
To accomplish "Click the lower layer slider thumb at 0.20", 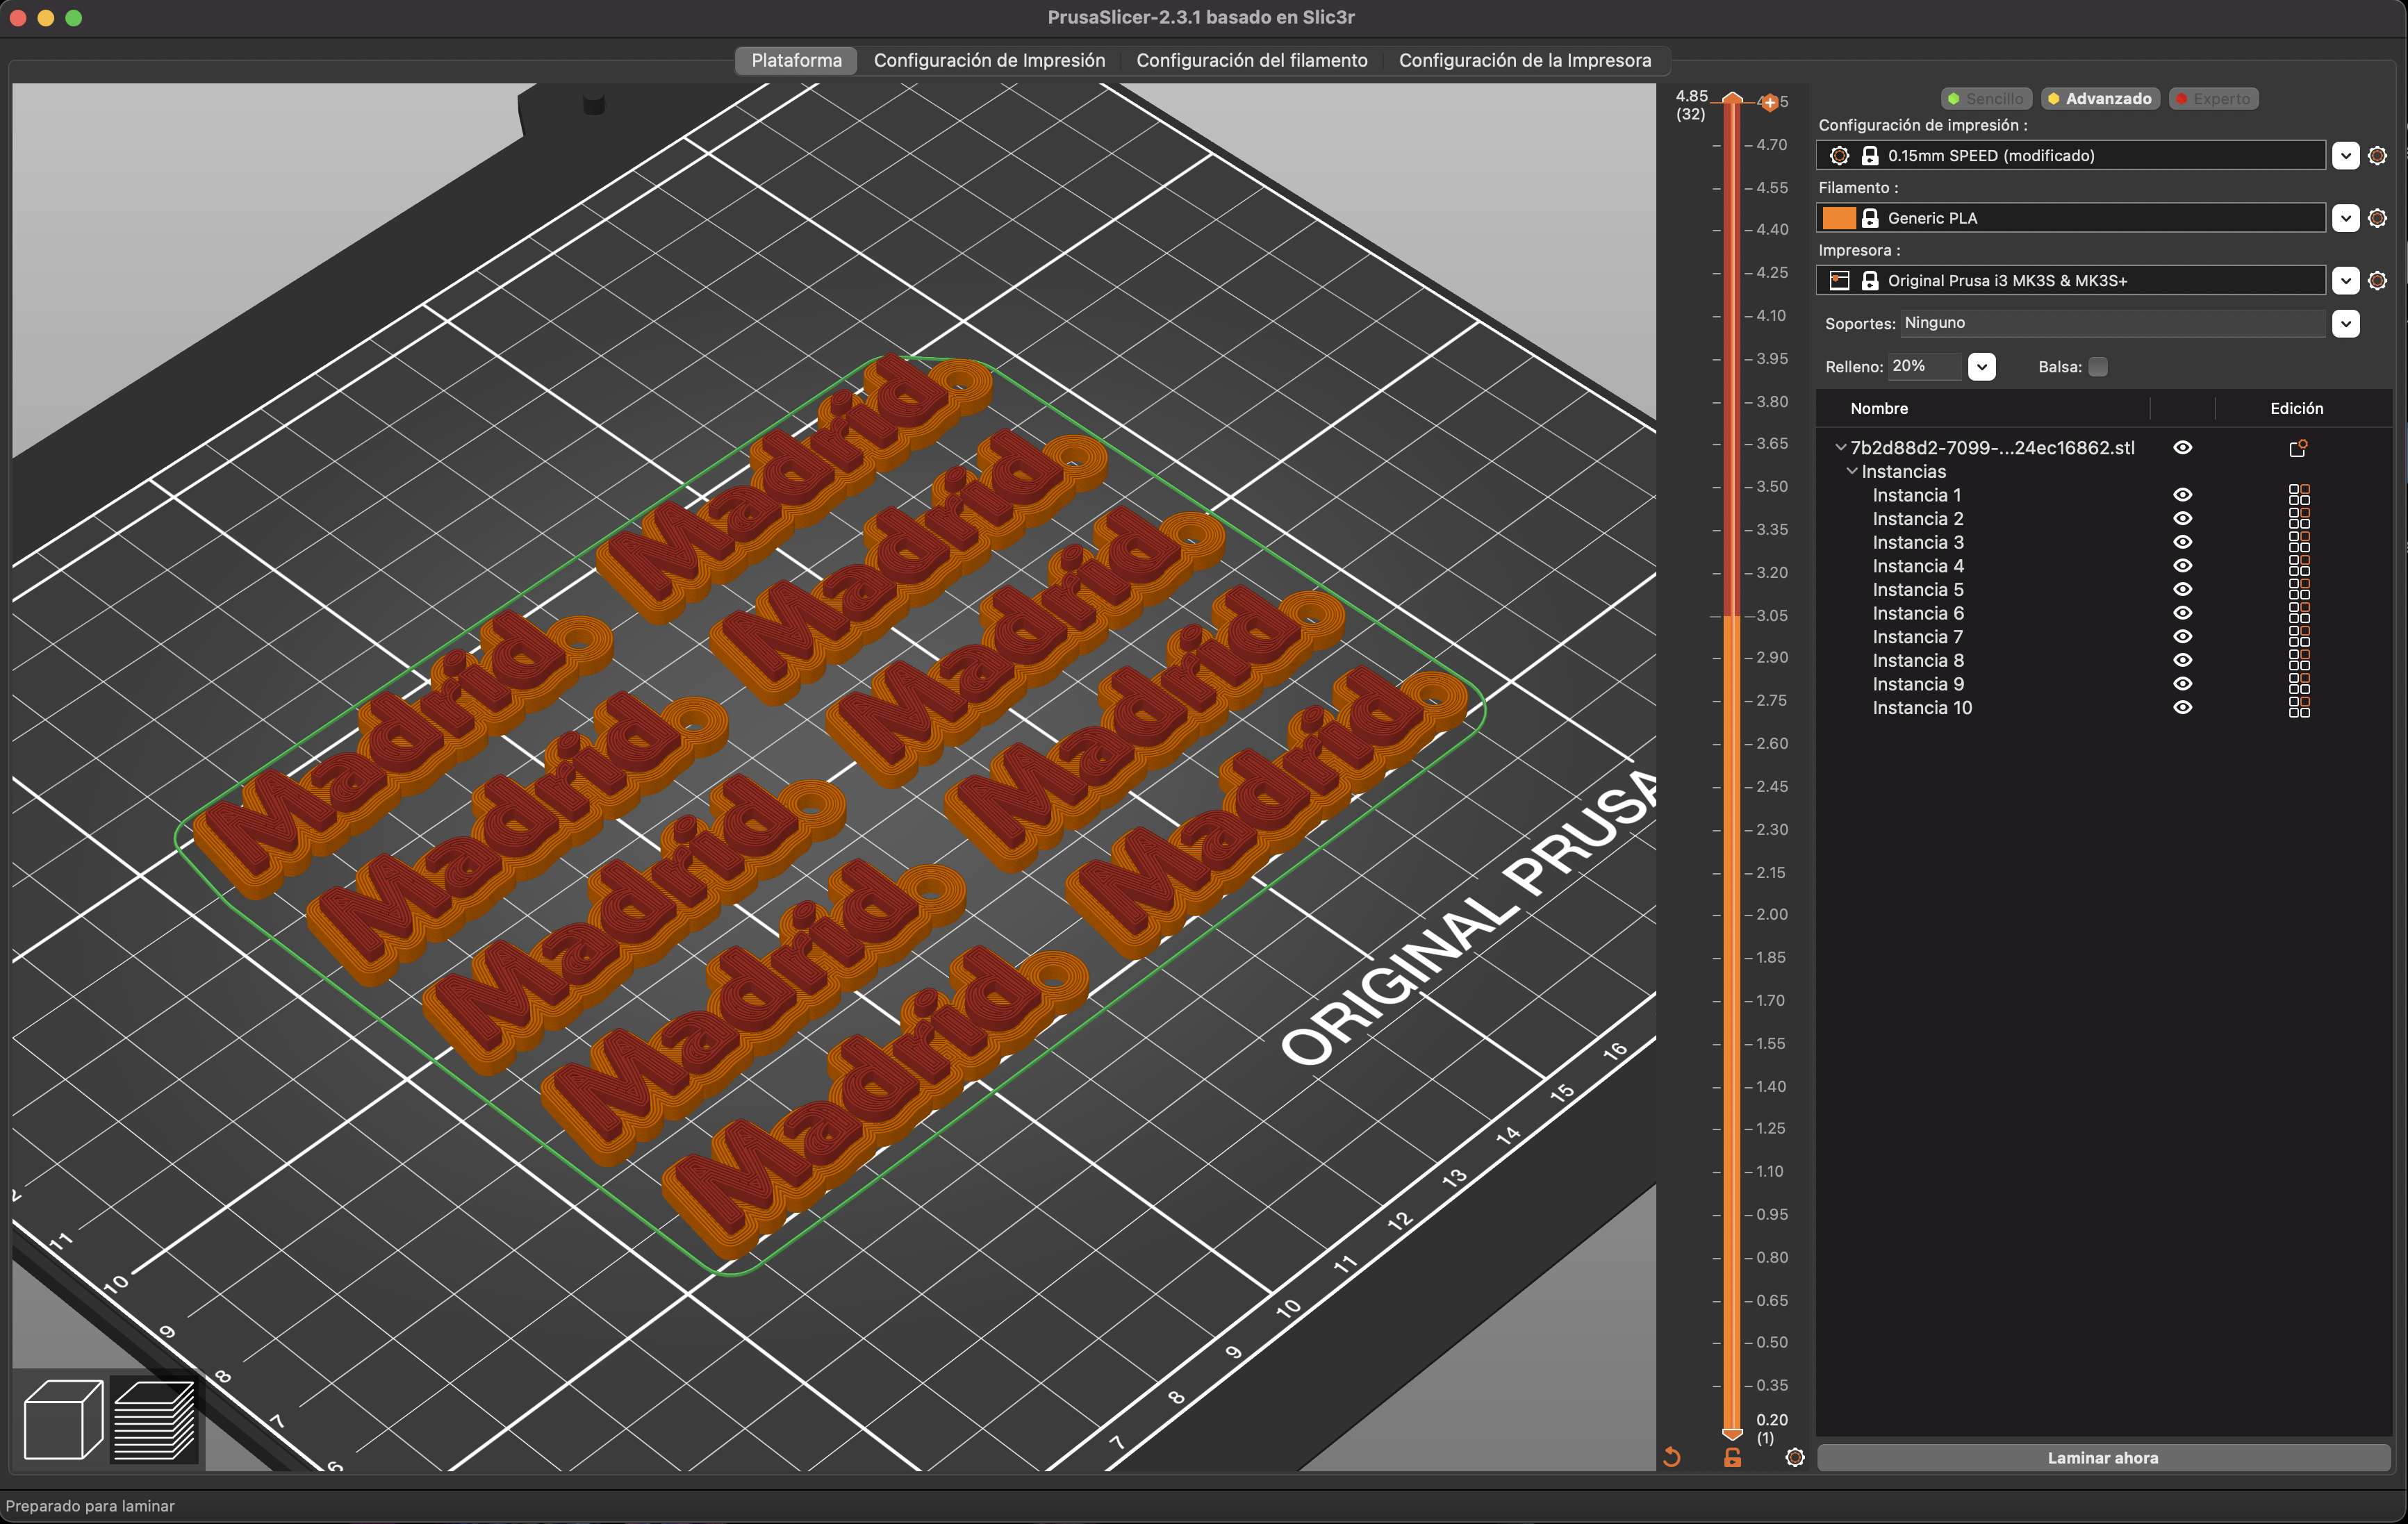I will click(x=1732, y=1434).
